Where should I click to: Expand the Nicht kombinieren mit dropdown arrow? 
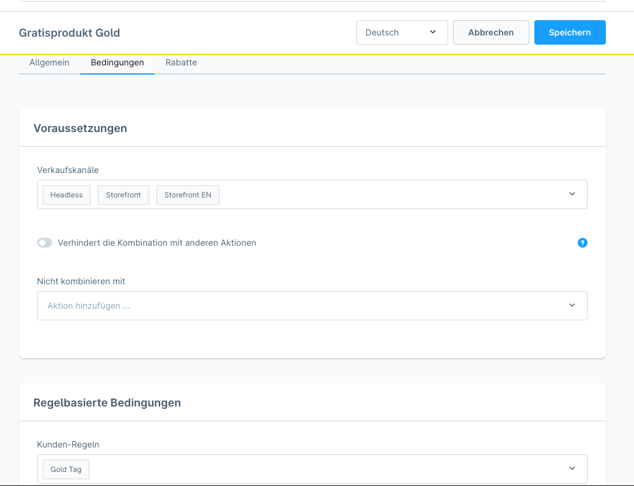coord(572,305)
